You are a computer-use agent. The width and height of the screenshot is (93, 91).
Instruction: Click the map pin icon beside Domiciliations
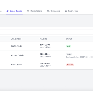(x=28, y=11)
